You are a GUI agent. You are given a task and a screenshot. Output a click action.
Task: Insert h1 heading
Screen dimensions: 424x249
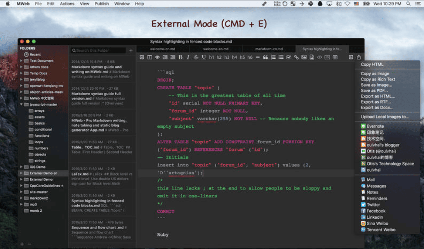click(211, 57)
